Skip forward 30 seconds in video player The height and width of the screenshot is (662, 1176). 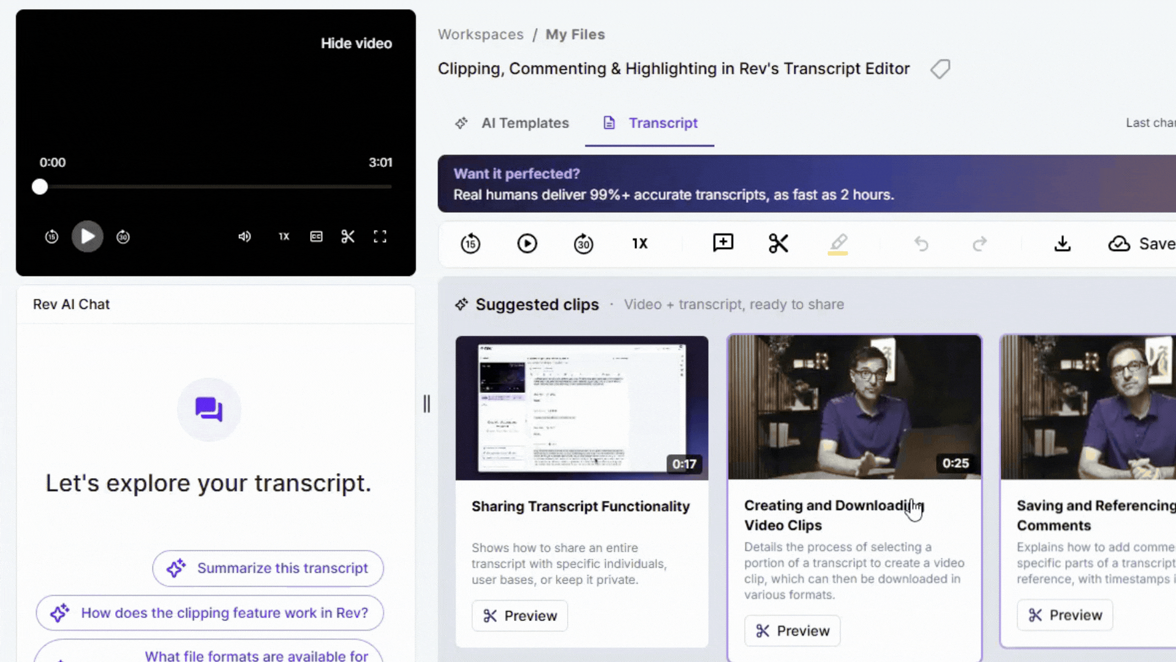pyautogui.click(x=123, y=237)
